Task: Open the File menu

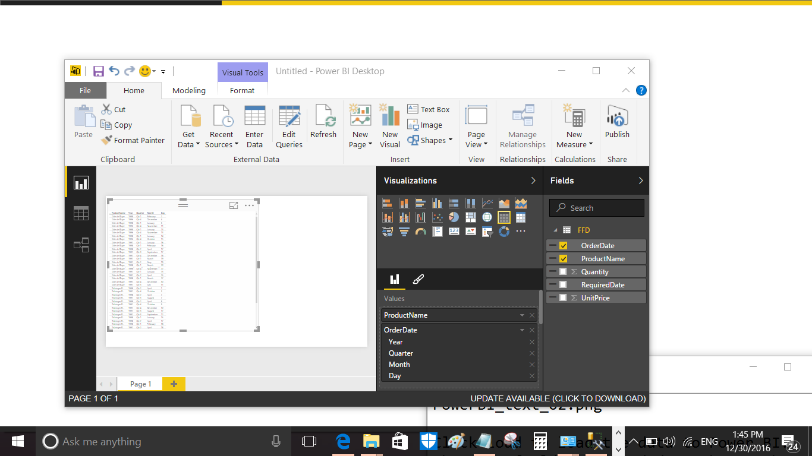Action: click(x=85, y=90)
